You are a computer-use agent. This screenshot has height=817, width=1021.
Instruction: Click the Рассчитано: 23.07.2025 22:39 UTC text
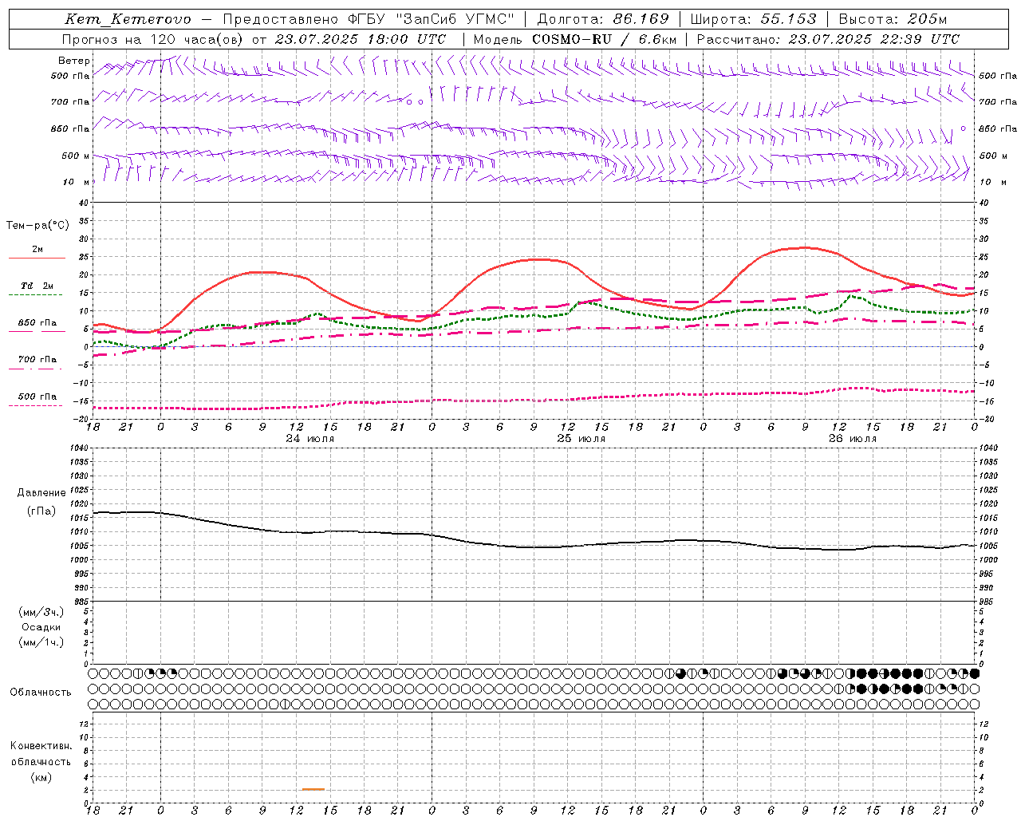(828, 39)
